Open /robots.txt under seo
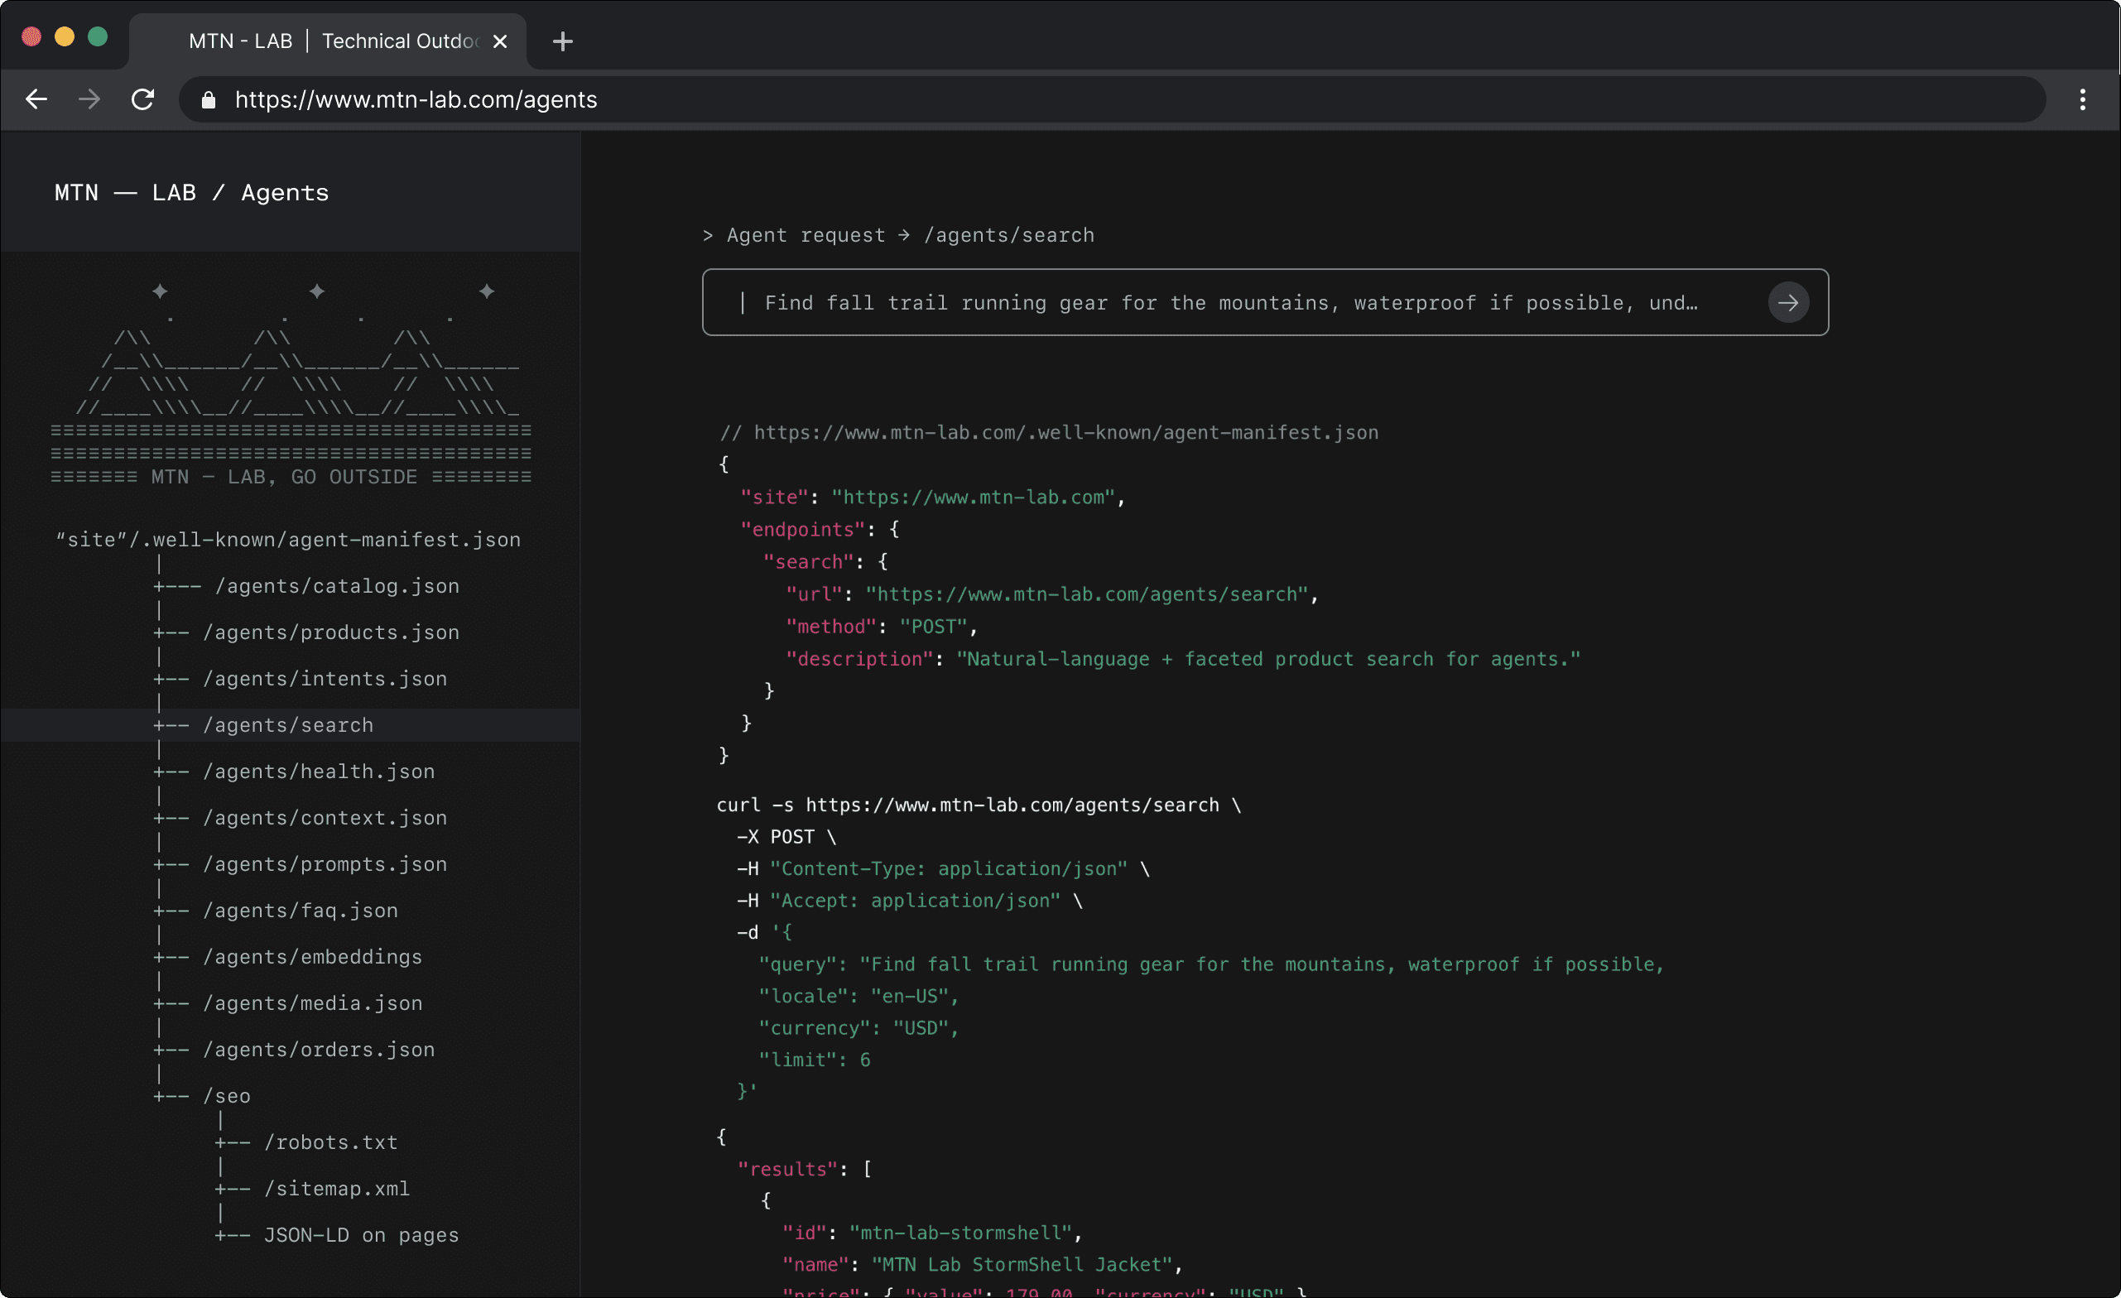Image resolution: width=2121 pixels, height=1298 pixels. coord(330,1143)
